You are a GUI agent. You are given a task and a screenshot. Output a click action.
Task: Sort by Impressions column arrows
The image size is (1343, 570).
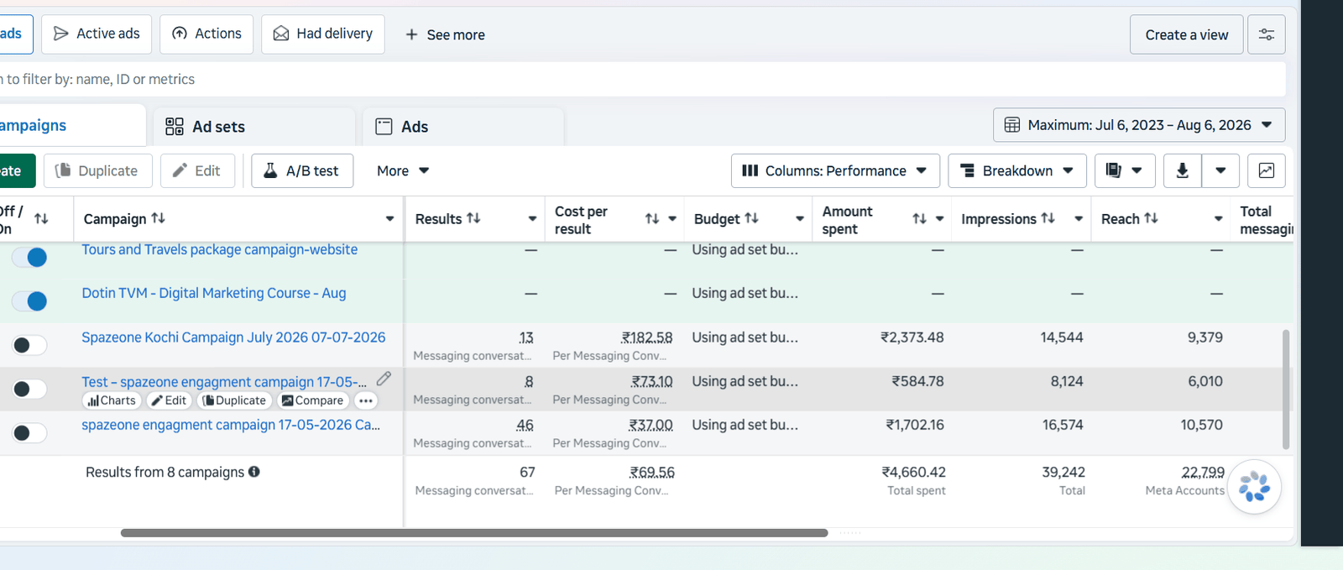pos(1048,218)
